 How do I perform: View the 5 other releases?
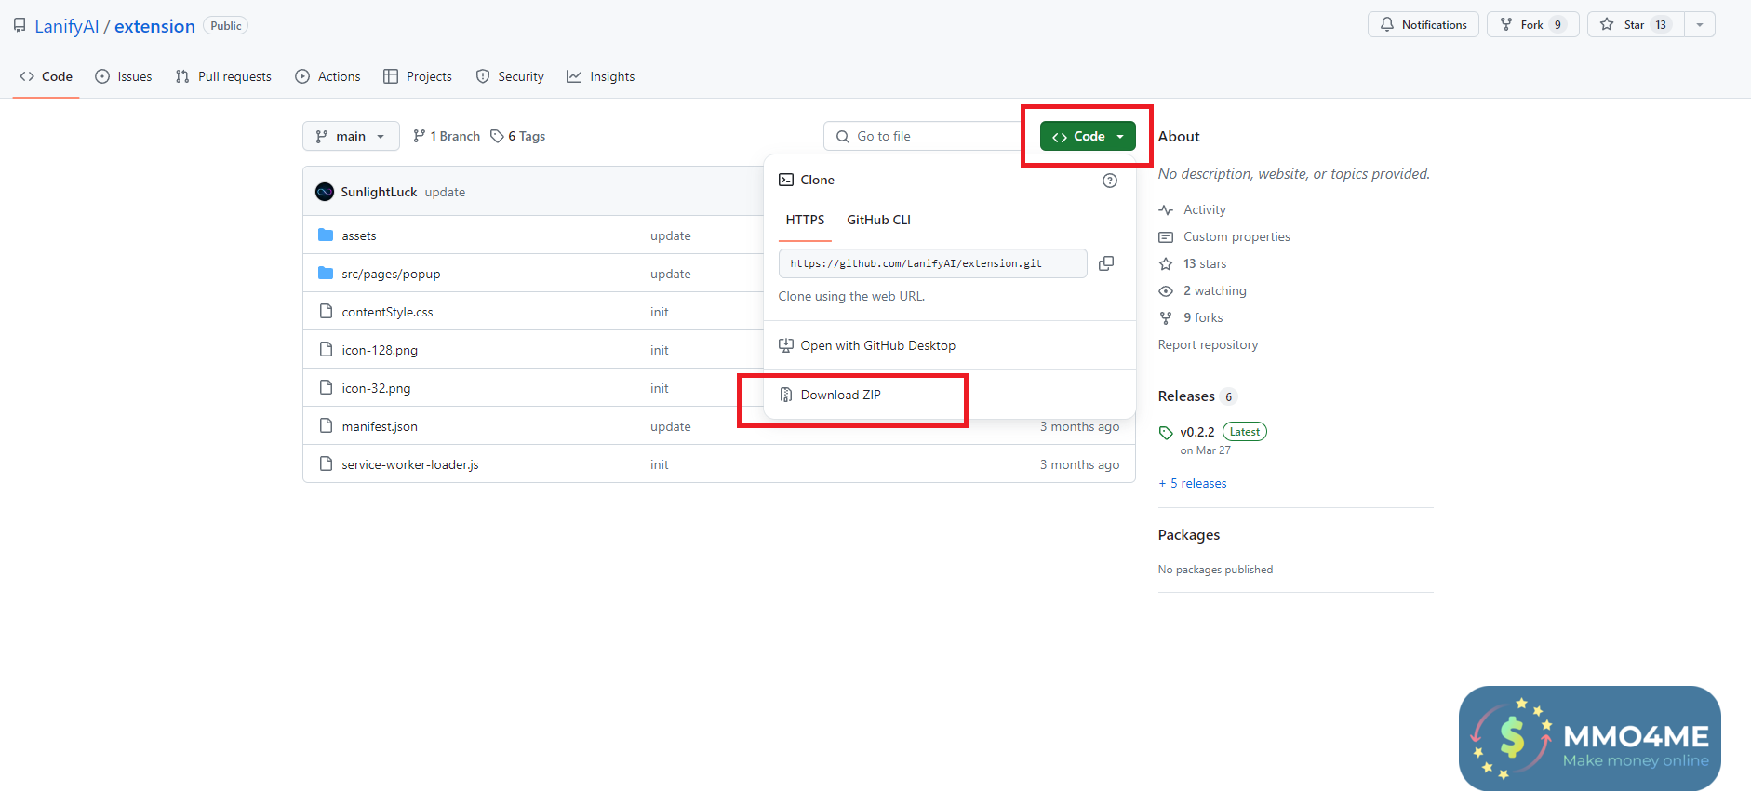pos(1197,483)
